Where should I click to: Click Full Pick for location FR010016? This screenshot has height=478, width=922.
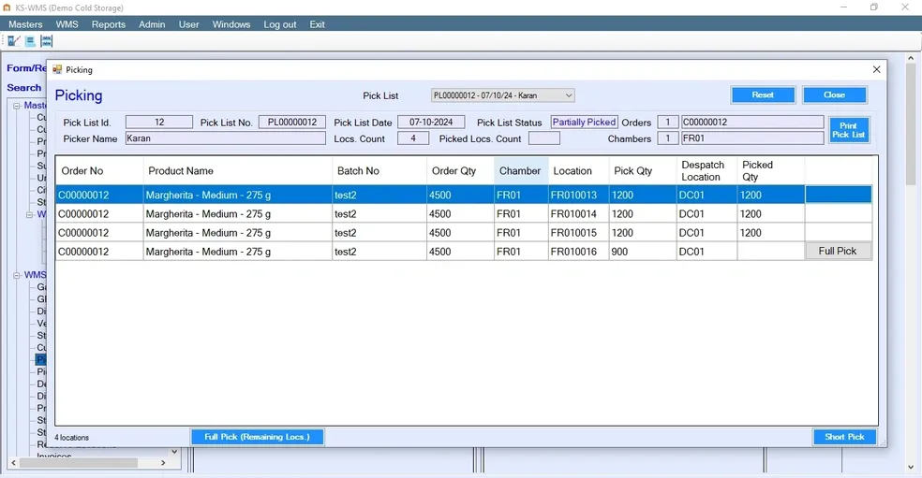tap(838, 252)
